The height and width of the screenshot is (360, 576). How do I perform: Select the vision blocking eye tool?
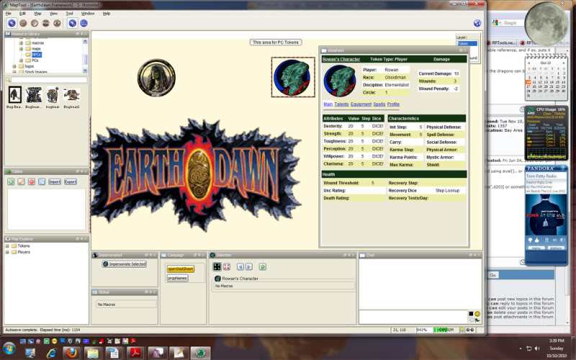[57, 23]
